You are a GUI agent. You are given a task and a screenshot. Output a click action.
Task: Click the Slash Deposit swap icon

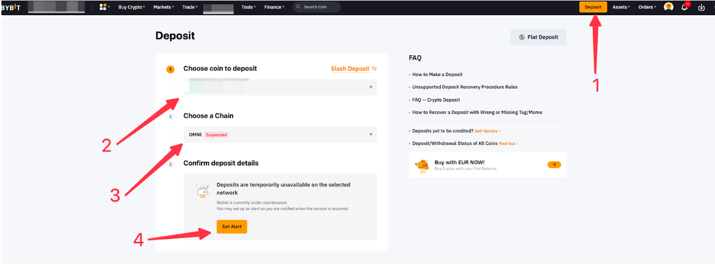pyautogui.click(x=374, y=69)
